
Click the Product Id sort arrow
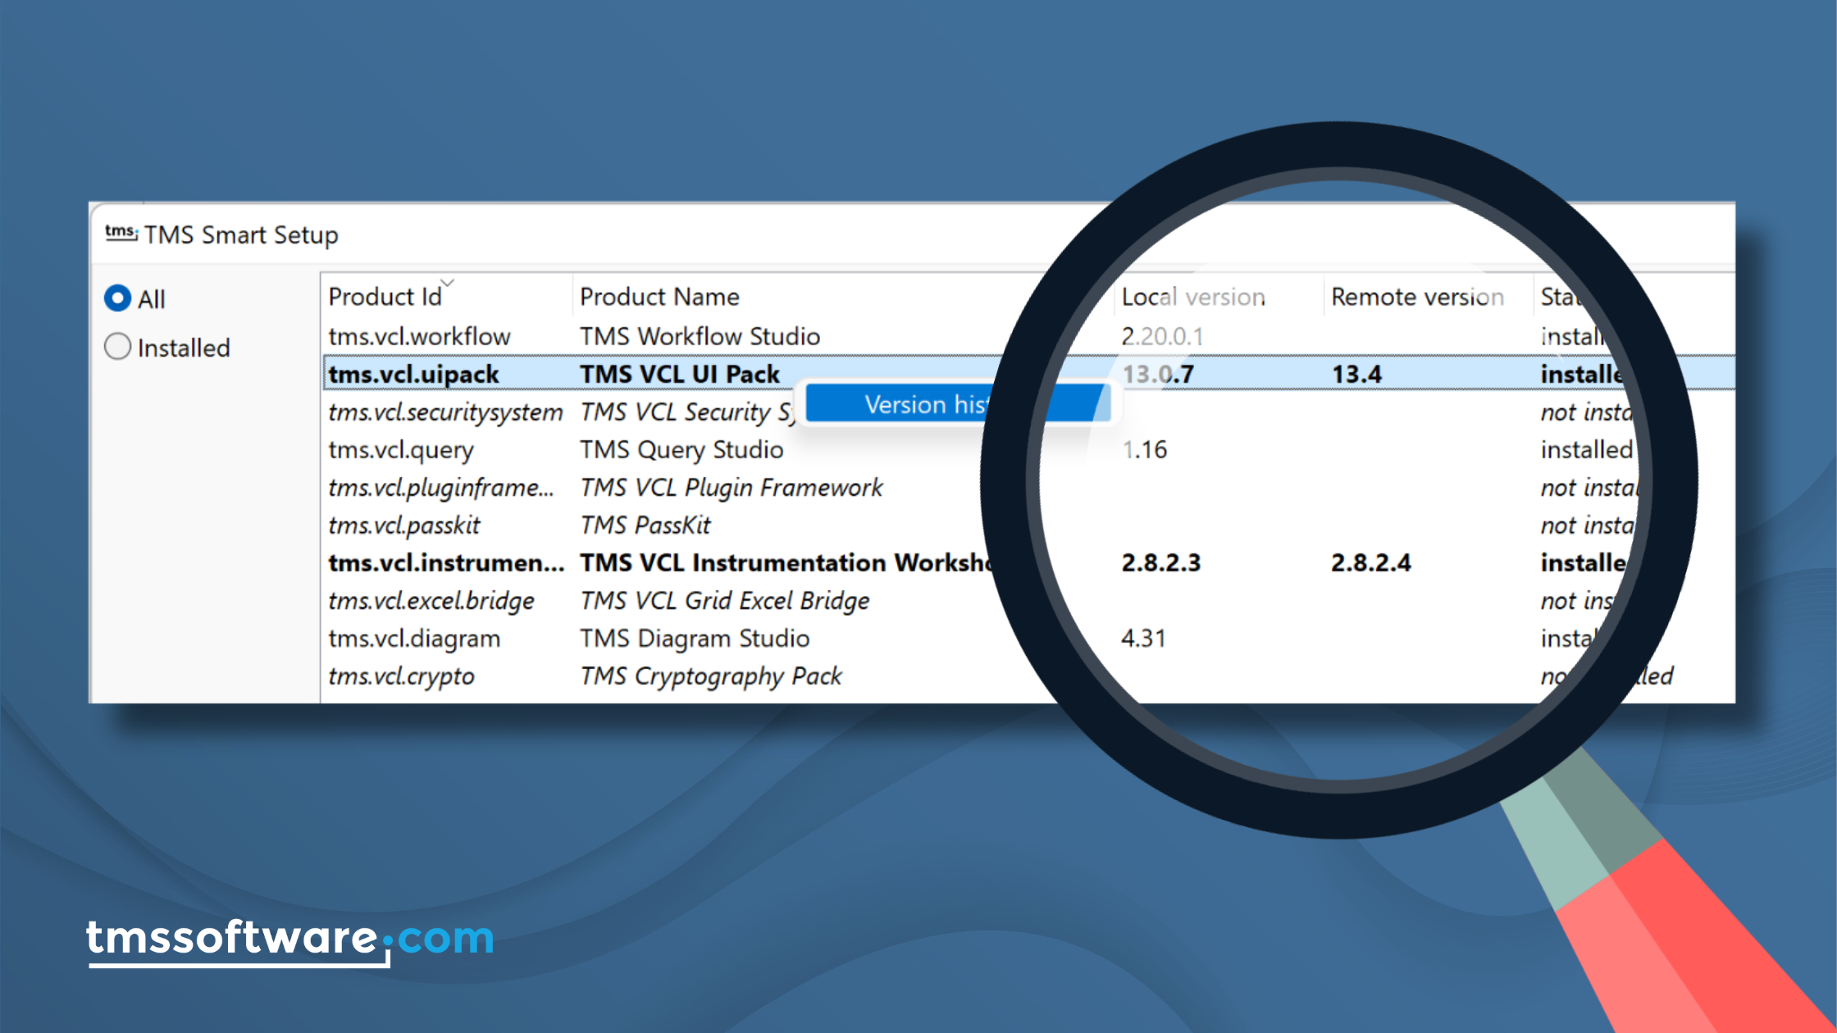pos(448,283)
